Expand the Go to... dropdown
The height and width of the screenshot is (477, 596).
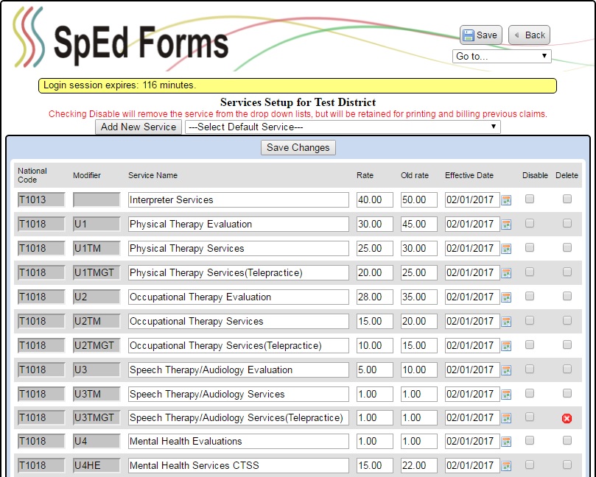502,56
